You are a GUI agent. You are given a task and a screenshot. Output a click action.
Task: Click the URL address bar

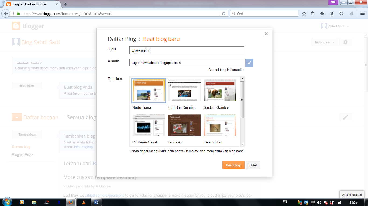pos(121,13)
